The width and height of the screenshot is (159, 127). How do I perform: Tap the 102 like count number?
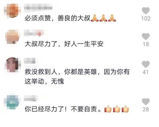(146, 18)
